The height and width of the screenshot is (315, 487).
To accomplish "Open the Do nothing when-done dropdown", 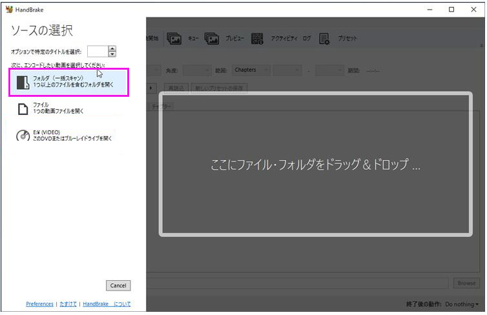I will tap(462, 304).
